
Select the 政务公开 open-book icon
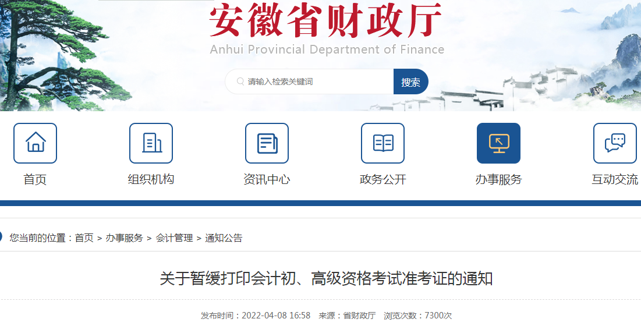pos(383,143)
